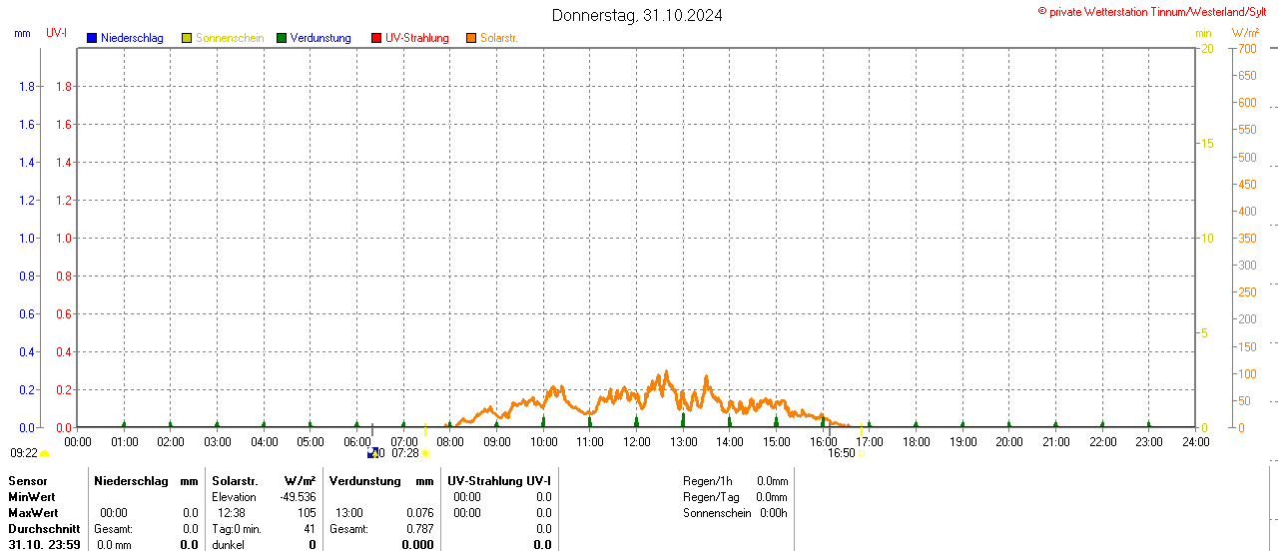
Task: Click the yellow Sonnenschein legend square
Action: [187, 38]
